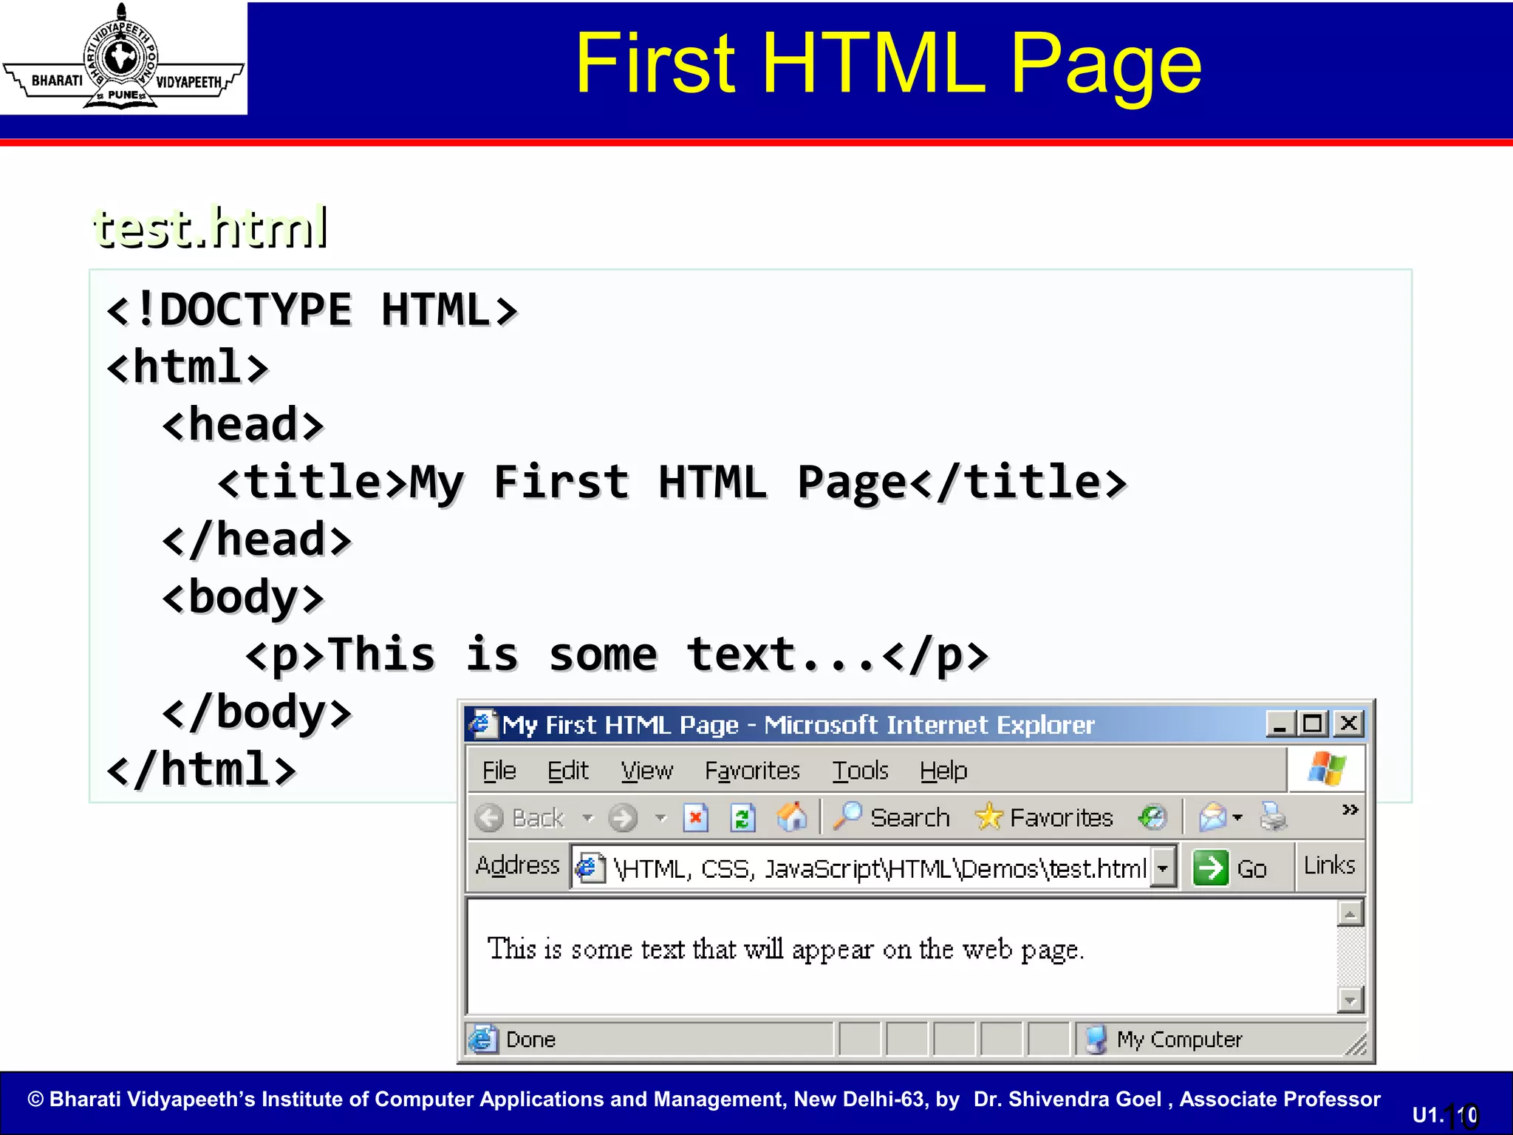Click the scrollbar up arrow
This screenshot has width=1513, height=1135.
pos(1350,914)
